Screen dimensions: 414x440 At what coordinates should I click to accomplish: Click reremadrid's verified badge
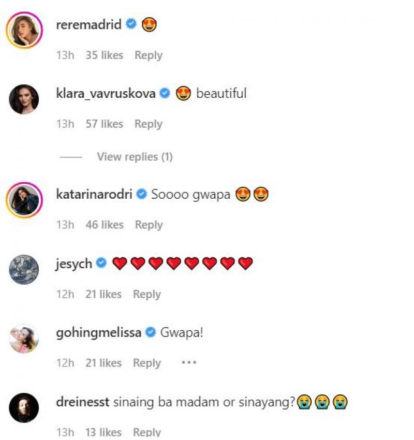pyautogui.click(x=131, y=24)
